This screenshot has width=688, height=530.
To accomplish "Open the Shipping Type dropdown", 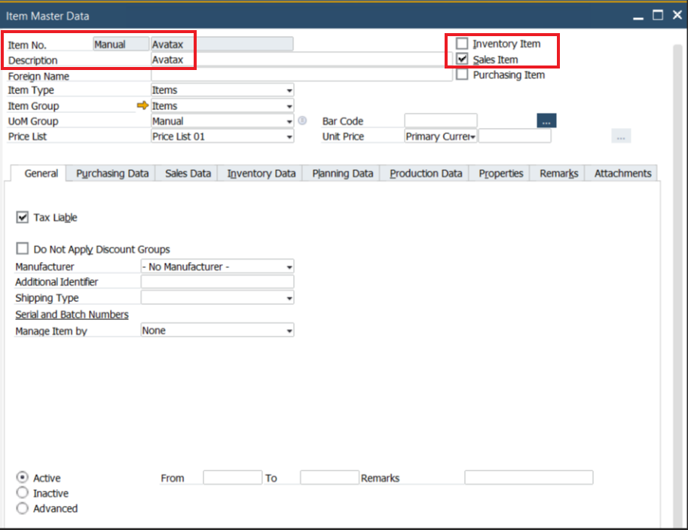I will (217, 297).
